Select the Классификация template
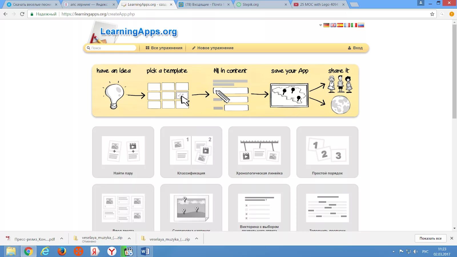Screen dimensions: 457x257 [191, 152]
